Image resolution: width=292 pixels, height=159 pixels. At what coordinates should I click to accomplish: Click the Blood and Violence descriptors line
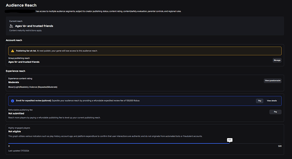[33, 87]
